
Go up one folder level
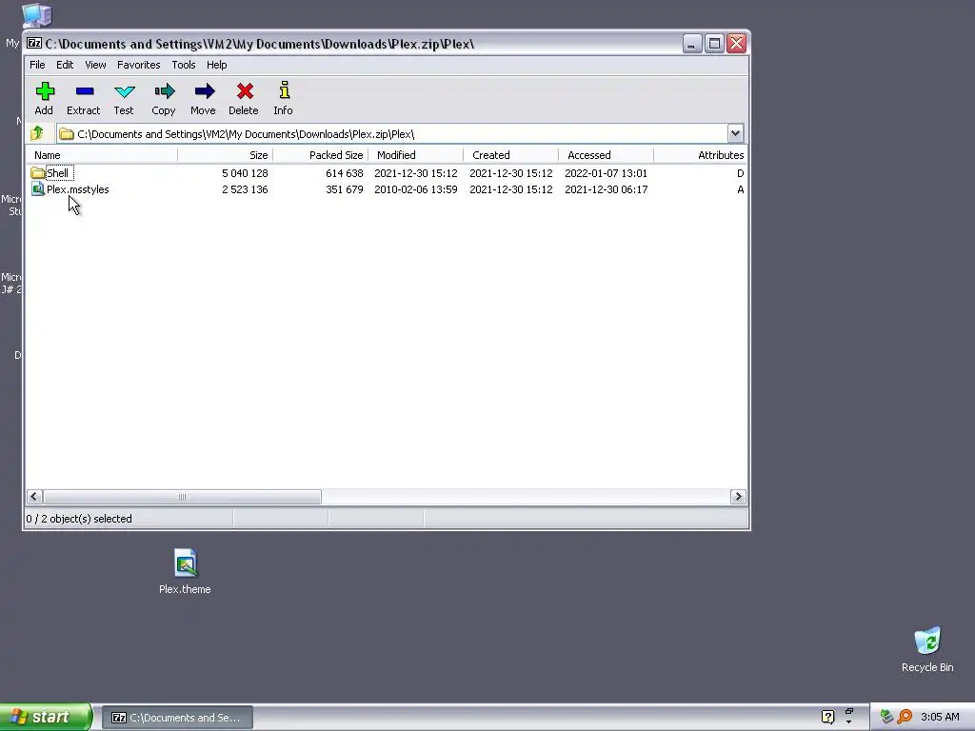(37, 133)
